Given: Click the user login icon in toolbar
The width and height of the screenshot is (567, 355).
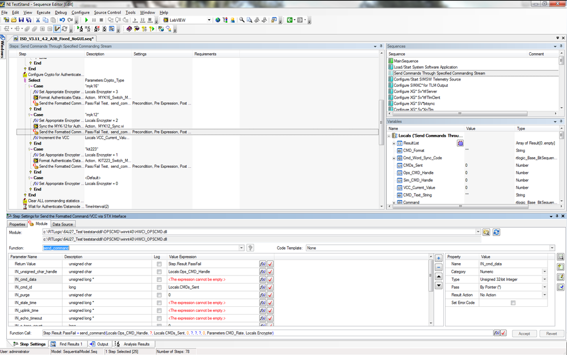Looking at the screenshot, I should pyautogui.click(x=233, y=20).
